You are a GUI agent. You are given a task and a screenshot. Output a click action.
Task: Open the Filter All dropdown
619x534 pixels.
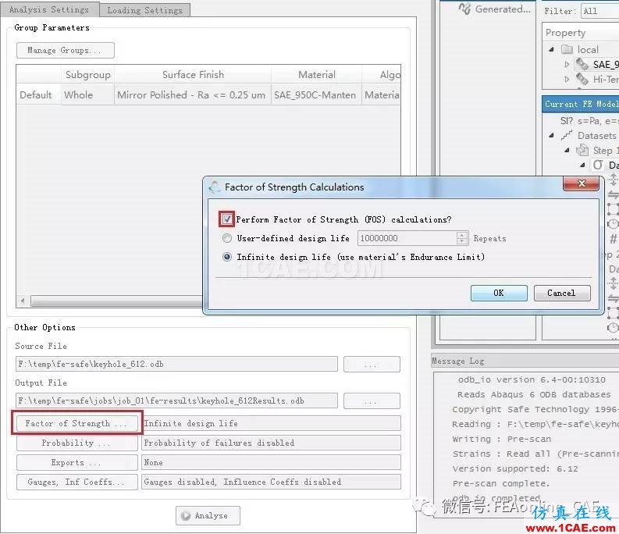[x=599, y=11]
